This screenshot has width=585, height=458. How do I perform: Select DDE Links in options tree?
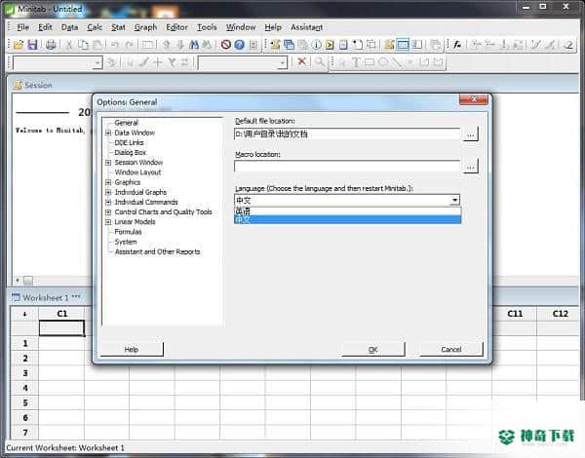click(x=129, y=142)
